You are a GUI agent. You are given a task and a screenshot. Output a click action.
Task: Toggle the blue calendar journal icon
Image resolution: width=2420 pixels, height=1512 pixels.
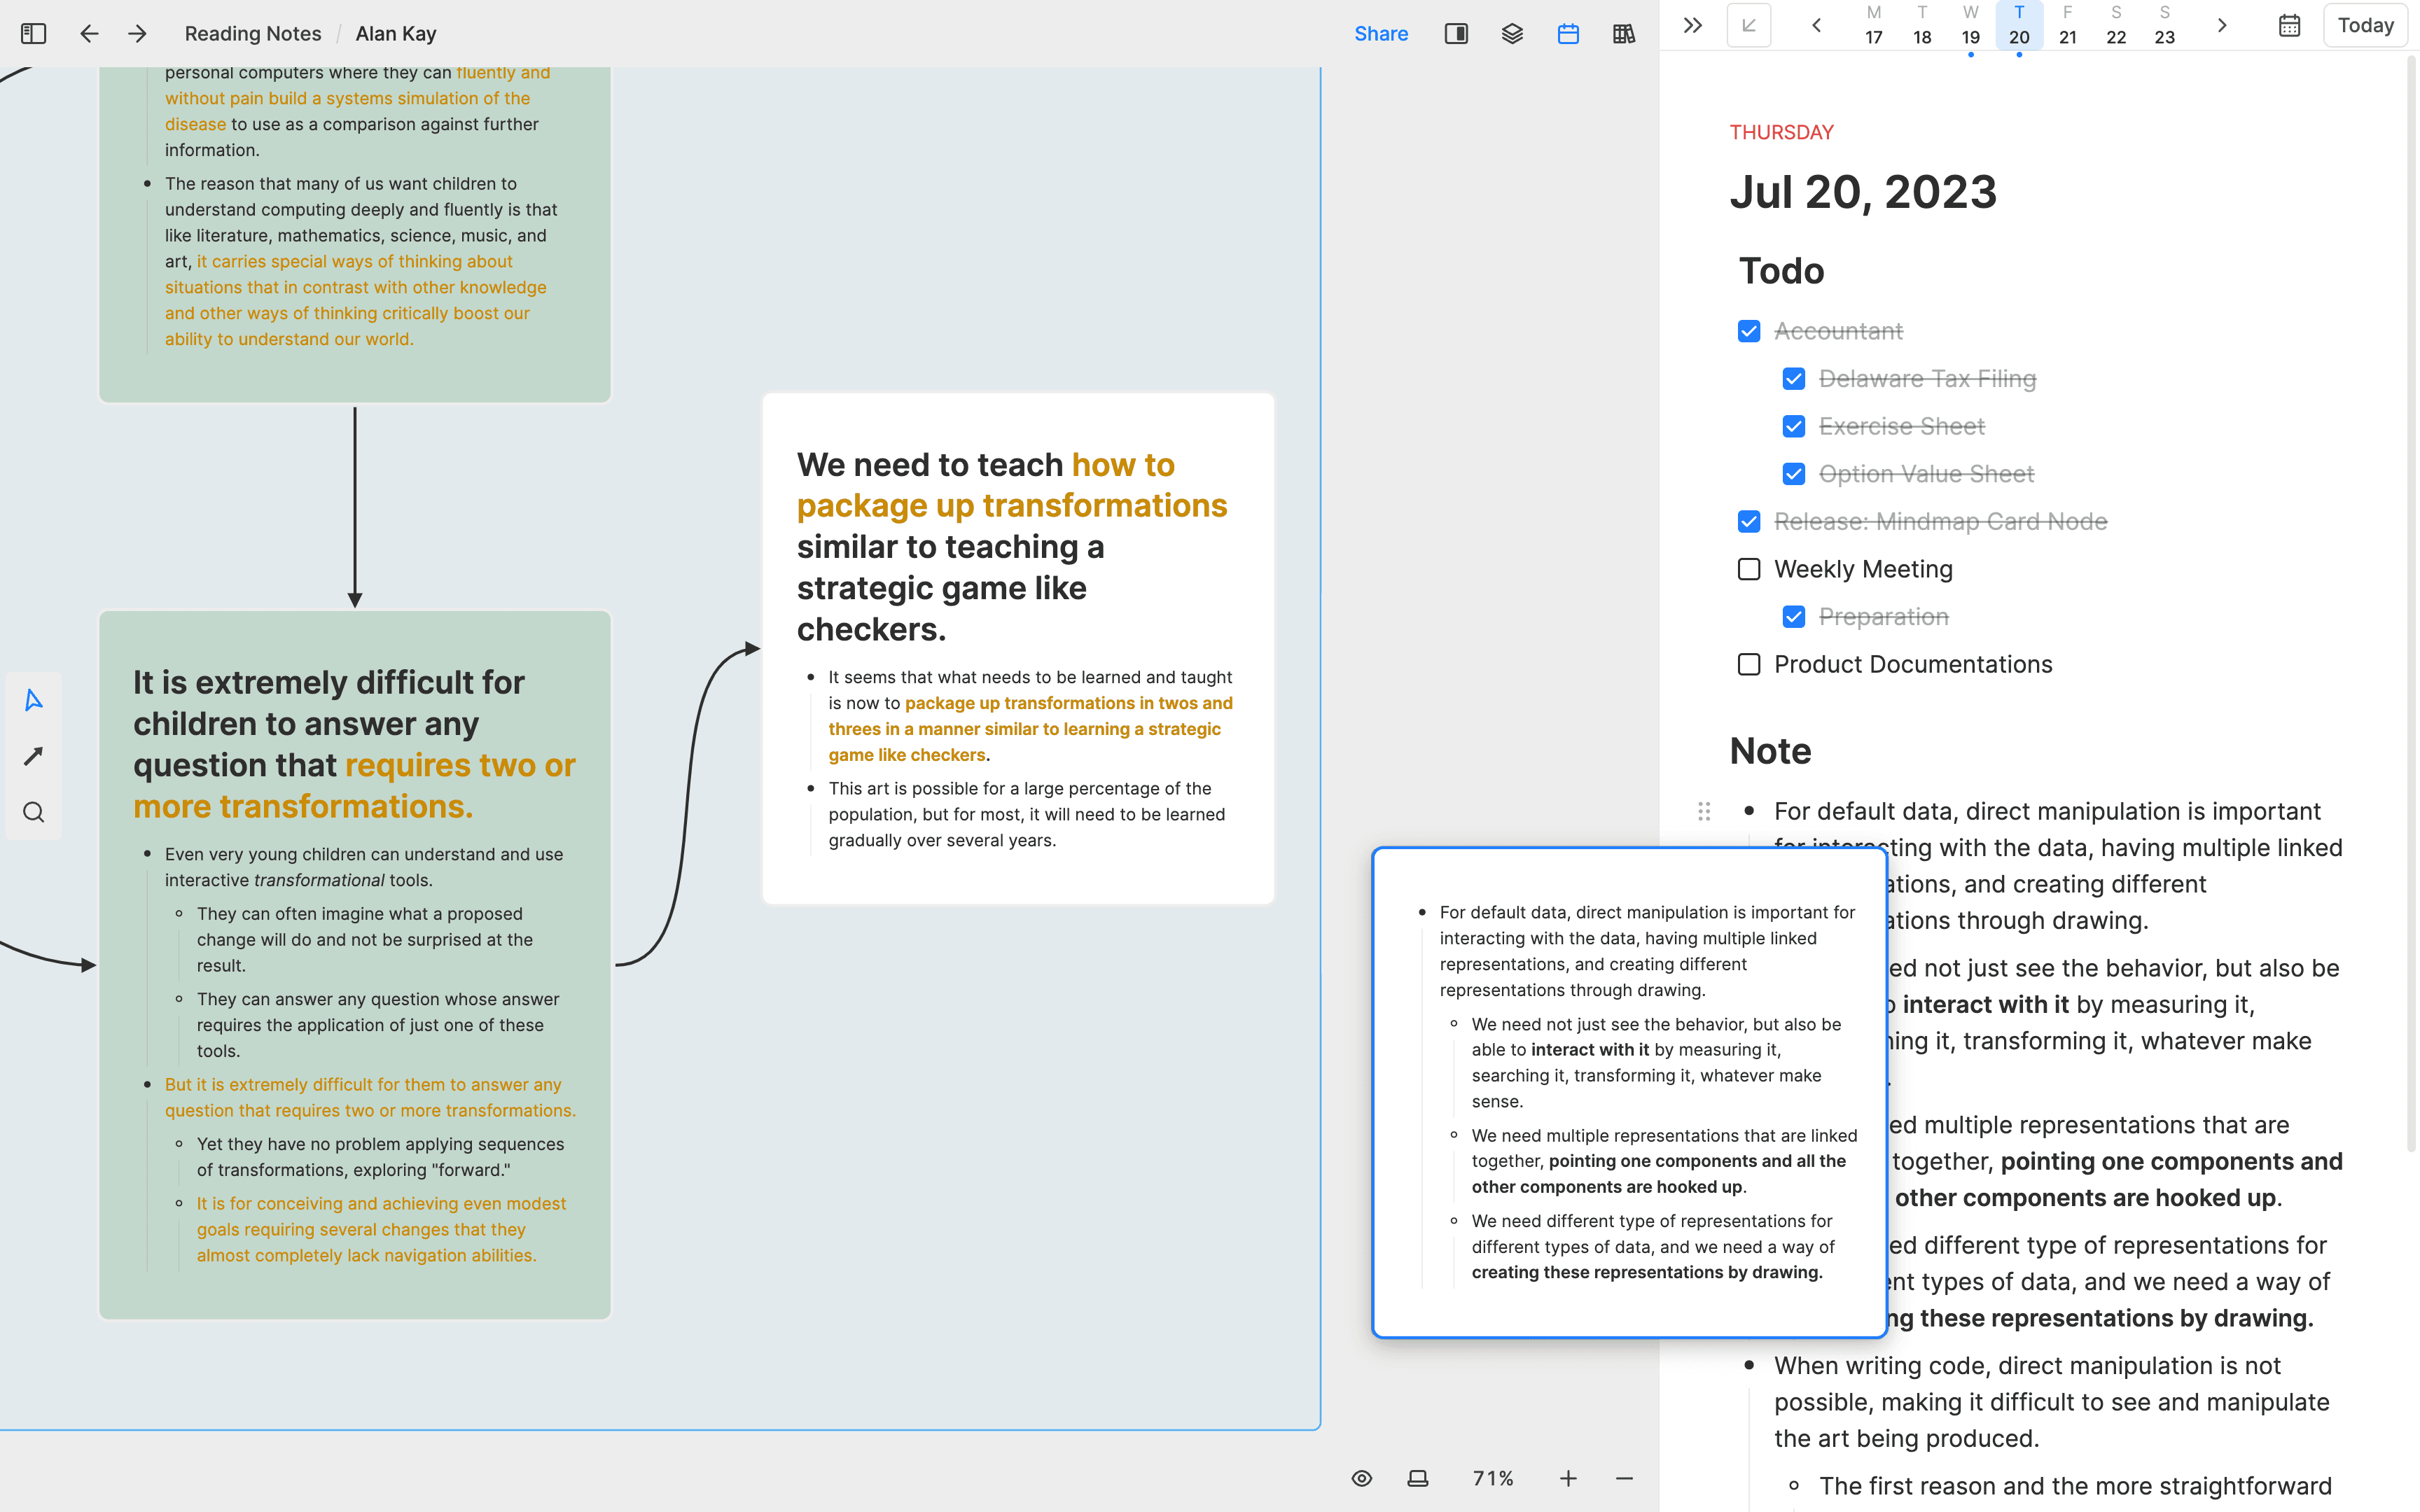tap(1568, 34)
